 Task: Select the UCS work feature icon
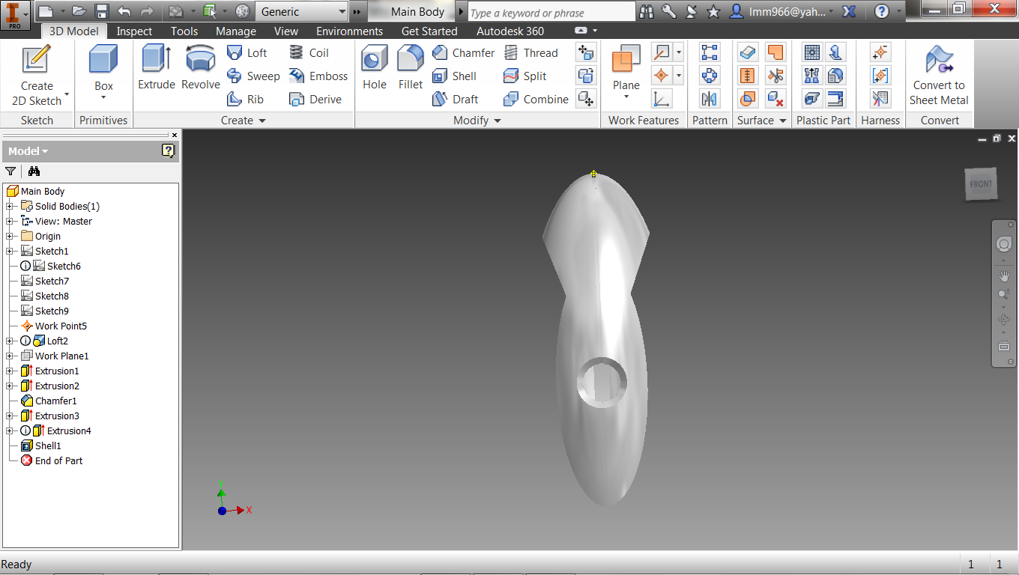[x=662, y=99]
